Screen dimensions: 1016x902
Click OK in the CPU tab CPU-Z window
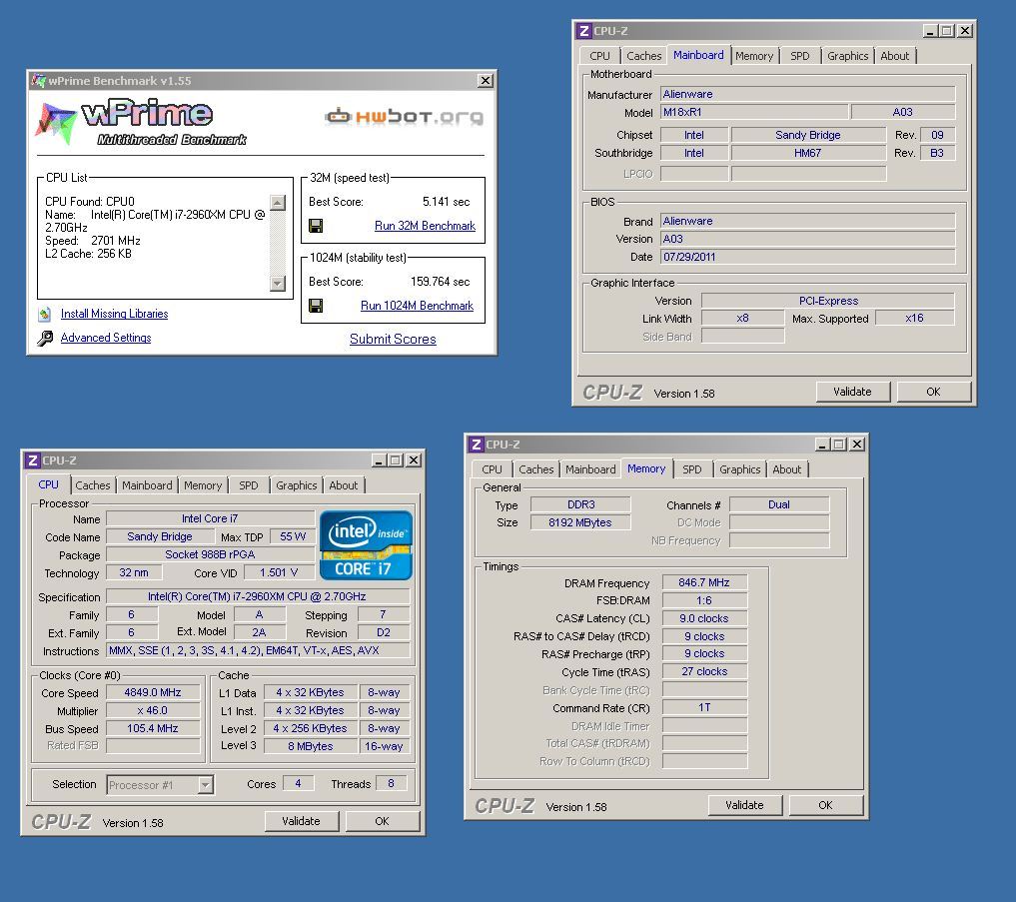[382, 821]
